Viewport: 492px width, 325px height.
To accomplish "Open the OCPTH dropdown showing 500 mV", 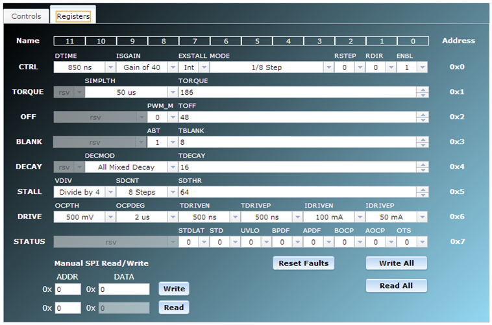I will (84, 217).
